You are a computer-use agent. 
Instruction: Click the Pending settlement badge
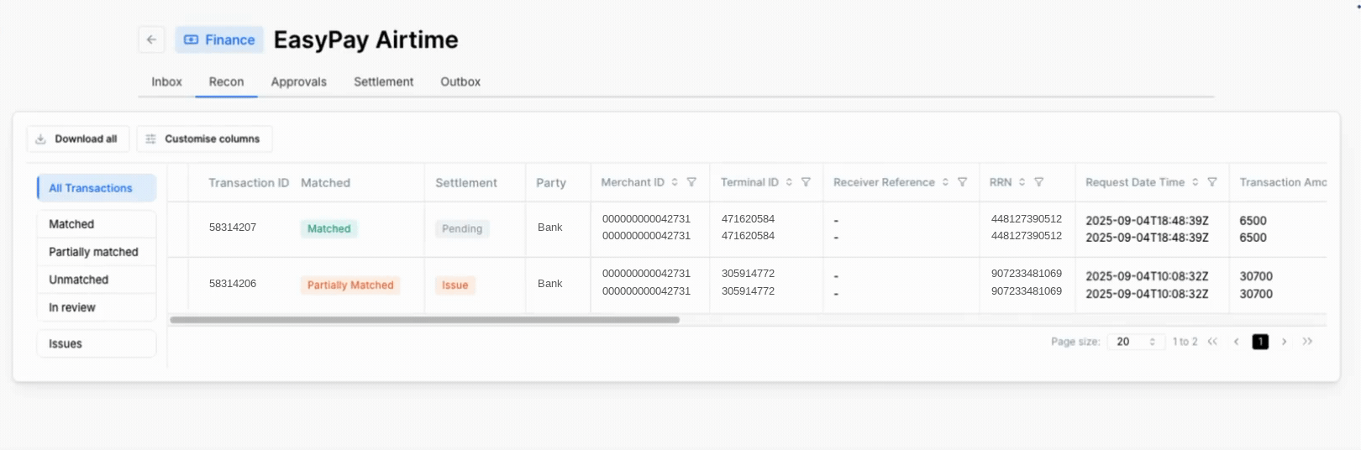(x=462, y=228)
